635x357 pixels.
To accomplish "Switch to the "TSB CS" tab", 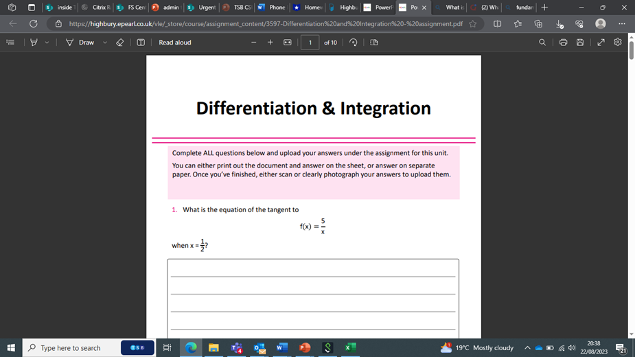I will click(238, 8).
